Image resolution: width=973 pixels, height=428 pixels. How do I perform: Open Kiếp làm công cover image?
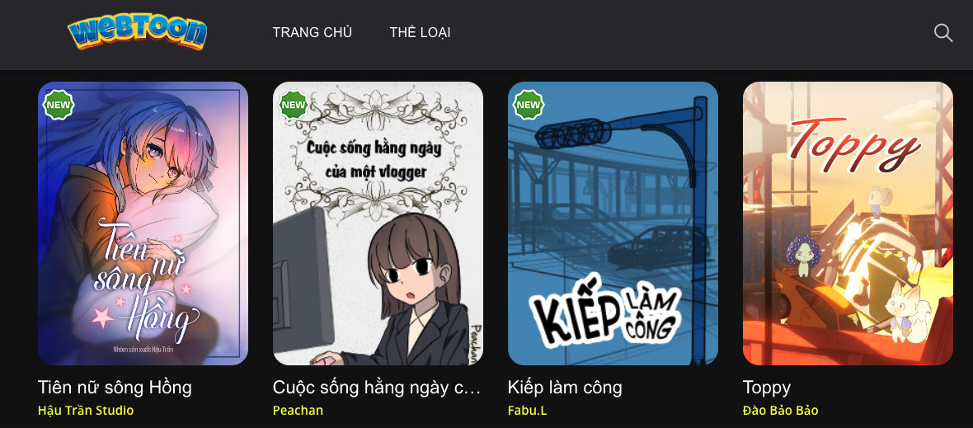pyautogui.click(x=613, y=223)
